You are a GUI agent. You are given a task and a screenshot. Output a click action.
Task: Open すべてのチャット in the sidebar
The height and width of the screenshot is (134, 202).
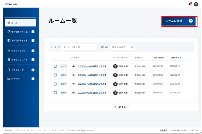[21, 41]
